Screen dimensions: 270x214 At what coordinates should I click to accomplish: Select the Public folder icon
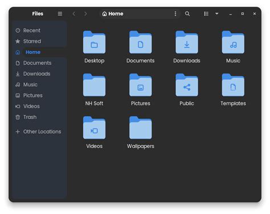tap(187, 85)
